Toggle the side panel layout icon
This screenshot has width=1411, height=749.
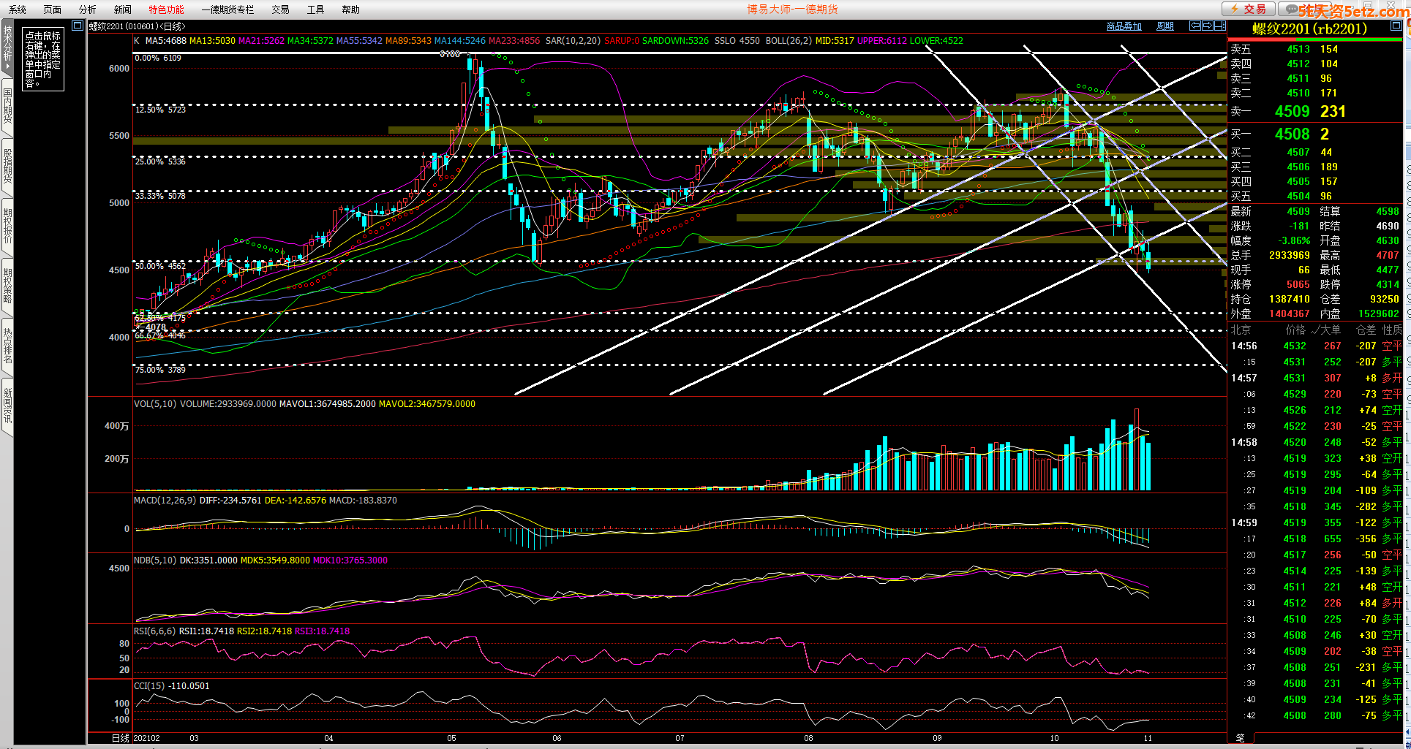click(1219, 26)
